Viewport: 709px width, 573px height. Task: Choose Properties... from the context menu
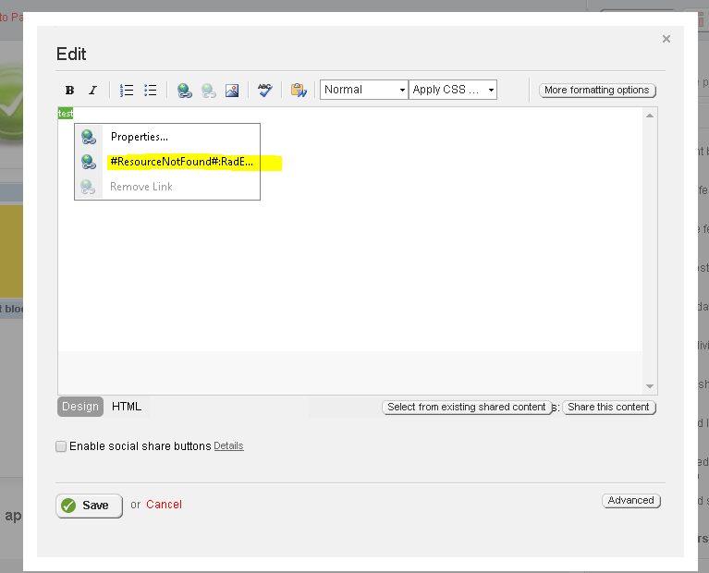(140, 137)
